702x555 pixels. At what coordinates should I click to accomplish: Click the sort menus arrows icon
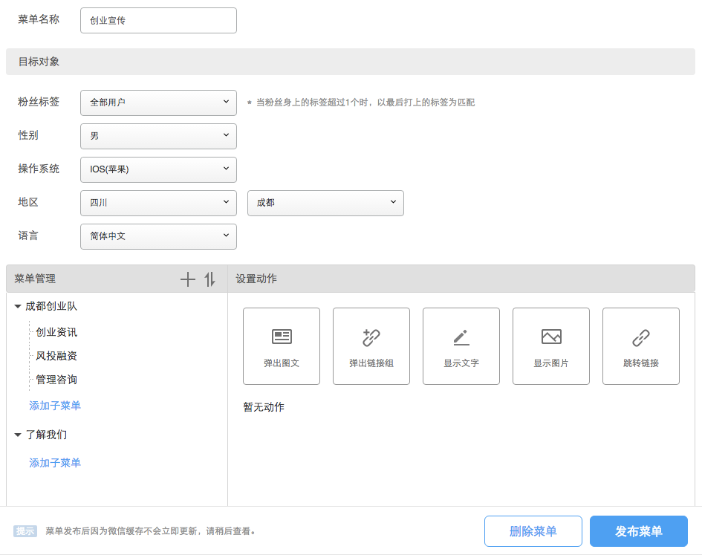point(210,279)
